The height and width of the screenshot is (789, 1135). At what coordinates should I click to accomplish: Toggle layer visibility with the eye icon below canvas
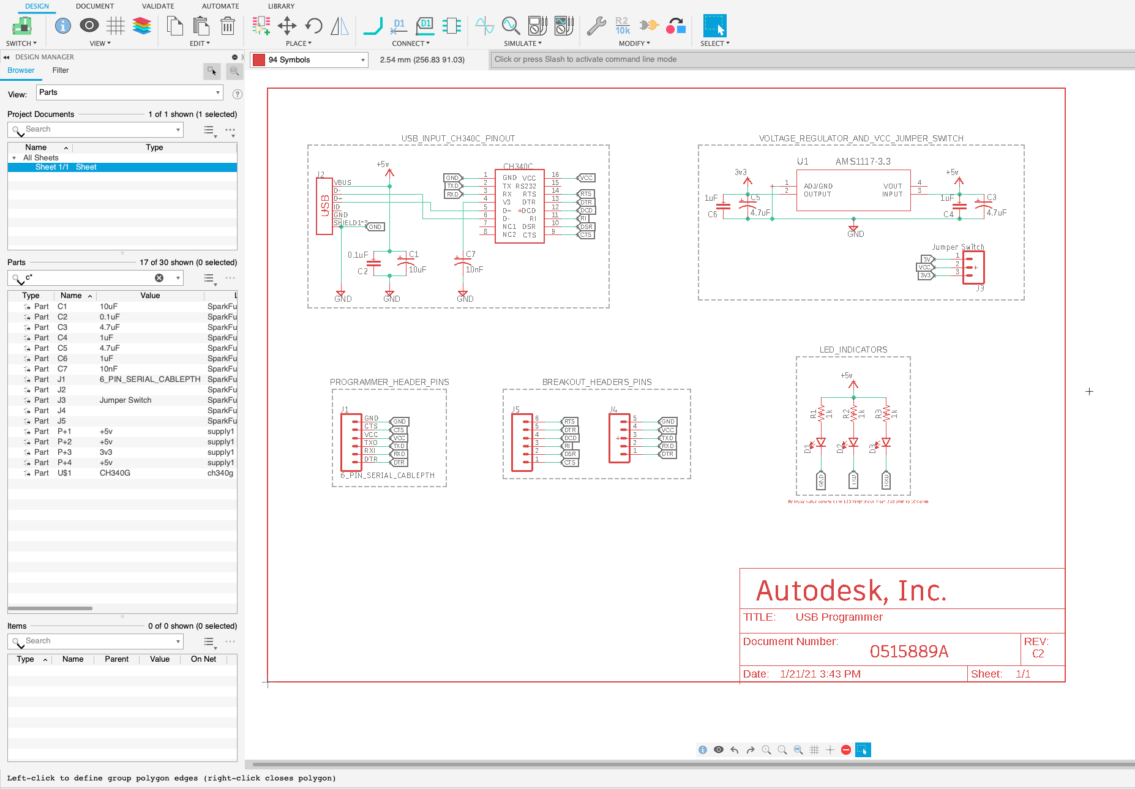[x=718, y=749]
